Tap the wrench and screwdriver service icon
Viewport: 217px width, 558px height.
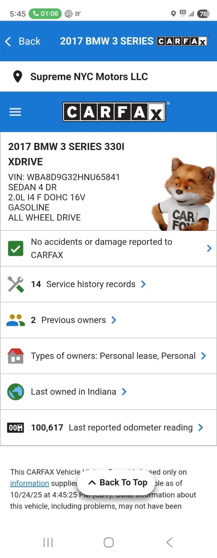(15, 284)
